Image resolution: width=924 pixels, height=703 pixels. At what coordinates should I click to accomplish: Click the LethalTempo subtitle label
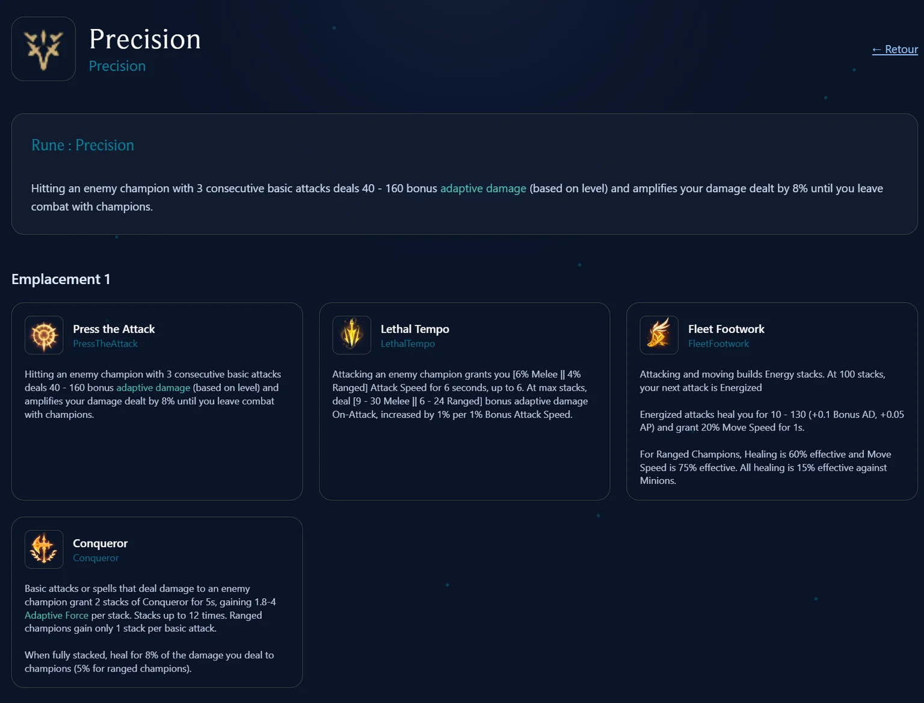407,344
